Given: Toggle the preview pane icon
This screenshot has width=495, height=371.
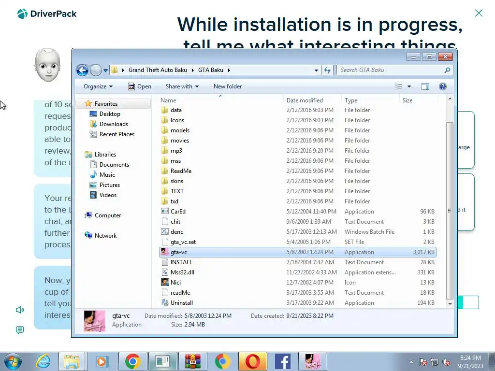Looking at the screenshot, I should tap(425, 86).
